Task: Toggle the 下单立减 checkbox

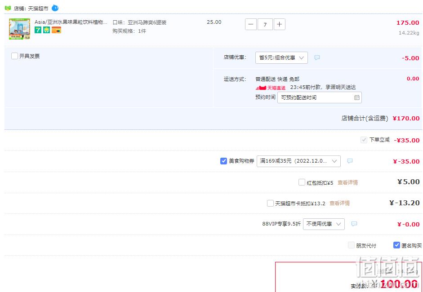Action: click(364, 140)
